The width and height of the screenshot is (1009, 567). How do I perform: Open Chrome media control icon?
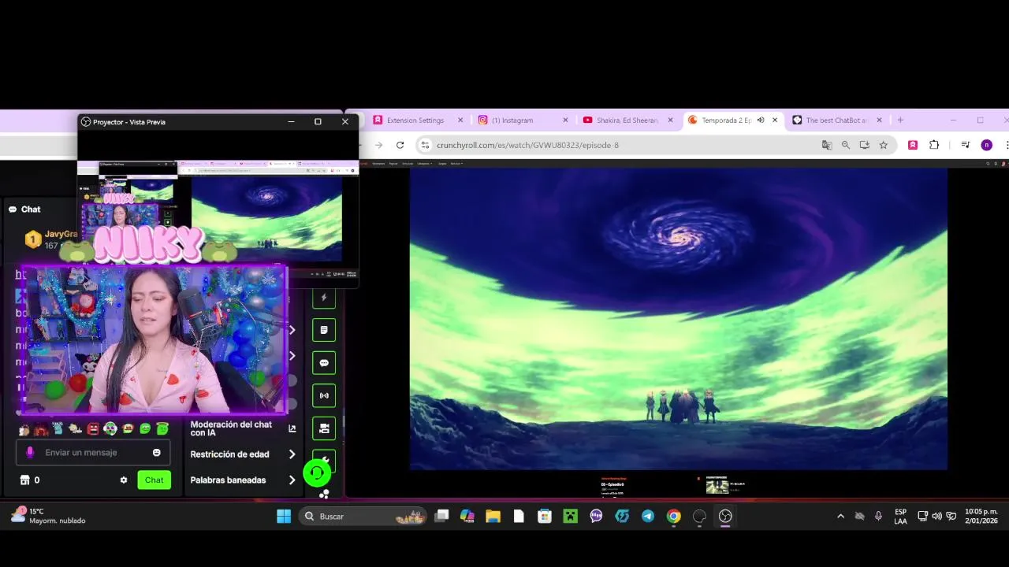coord(965,145)
